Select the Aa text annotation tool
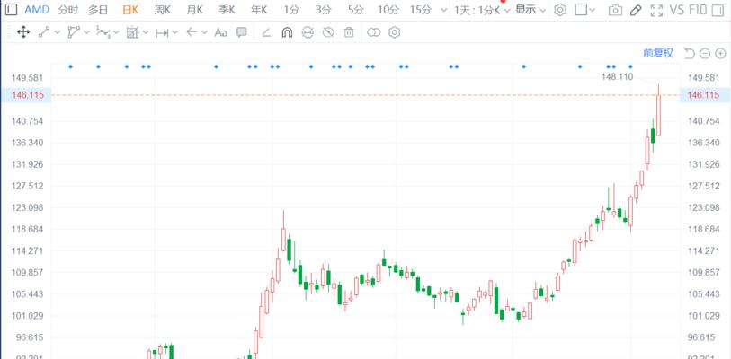731x359 pixels. [x=220, y=32]
